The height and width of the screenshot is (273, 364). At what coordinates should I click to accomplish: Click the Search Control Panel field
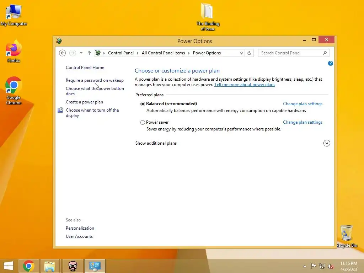pos(294,53)
